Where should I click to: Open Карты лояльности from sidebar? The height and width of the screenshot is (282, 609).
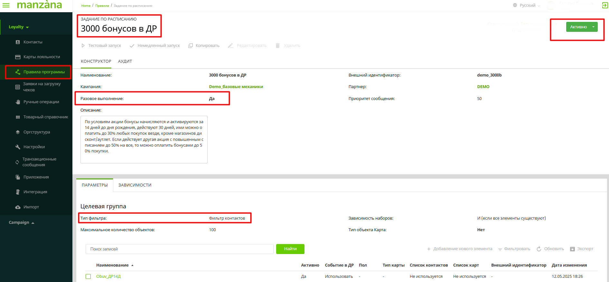[18, 57]
